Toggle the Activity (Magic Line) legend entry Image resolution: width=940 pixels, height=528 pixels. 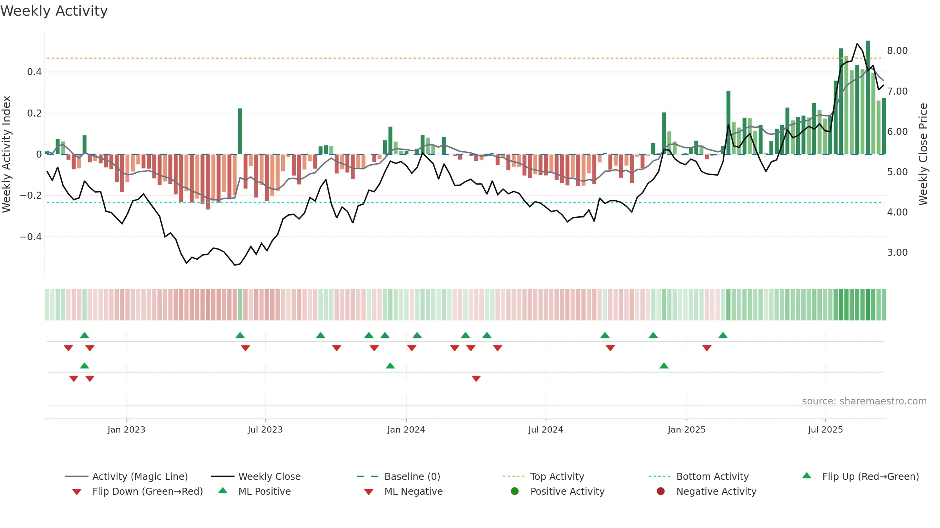(126, 476)
